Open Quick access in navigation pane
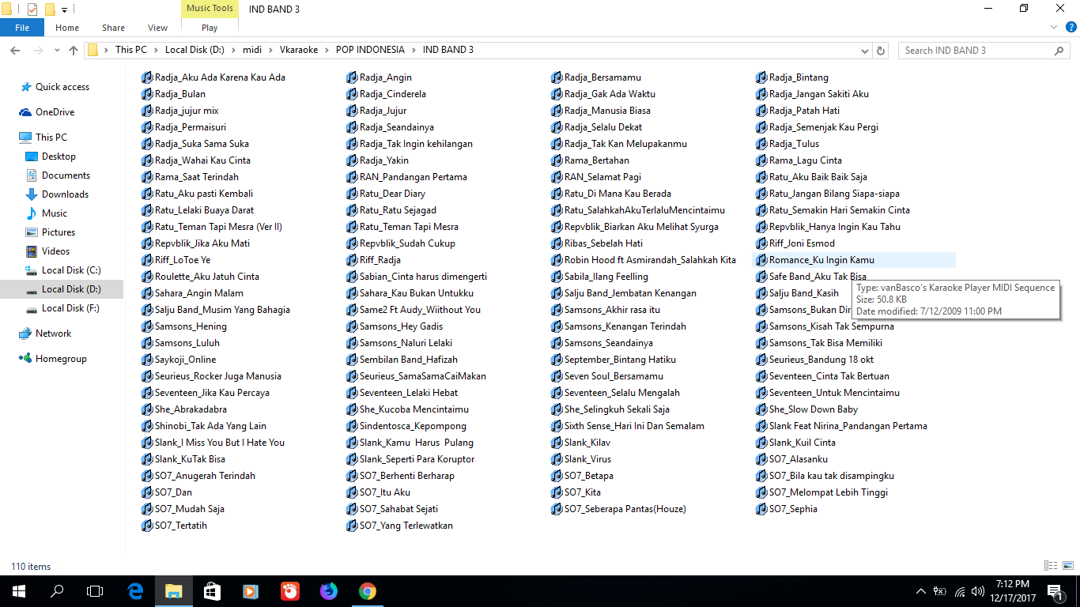Viewport: 1080px width, 607px height. point(62,87)
